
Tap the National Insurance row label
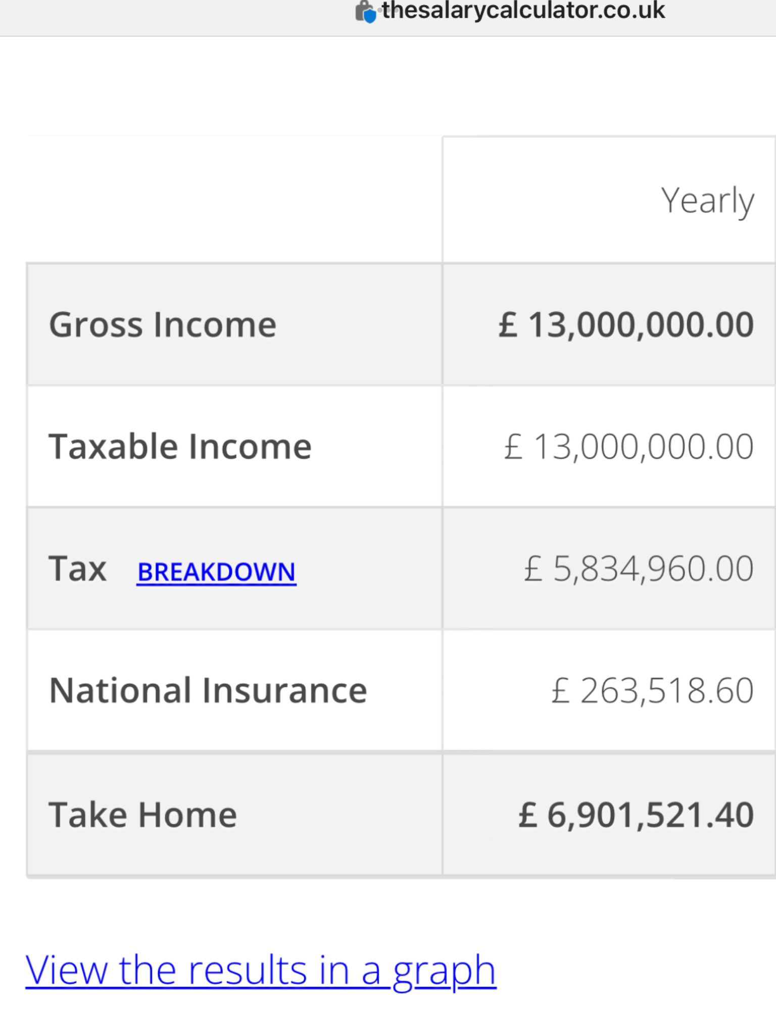(x=208, y=690)
